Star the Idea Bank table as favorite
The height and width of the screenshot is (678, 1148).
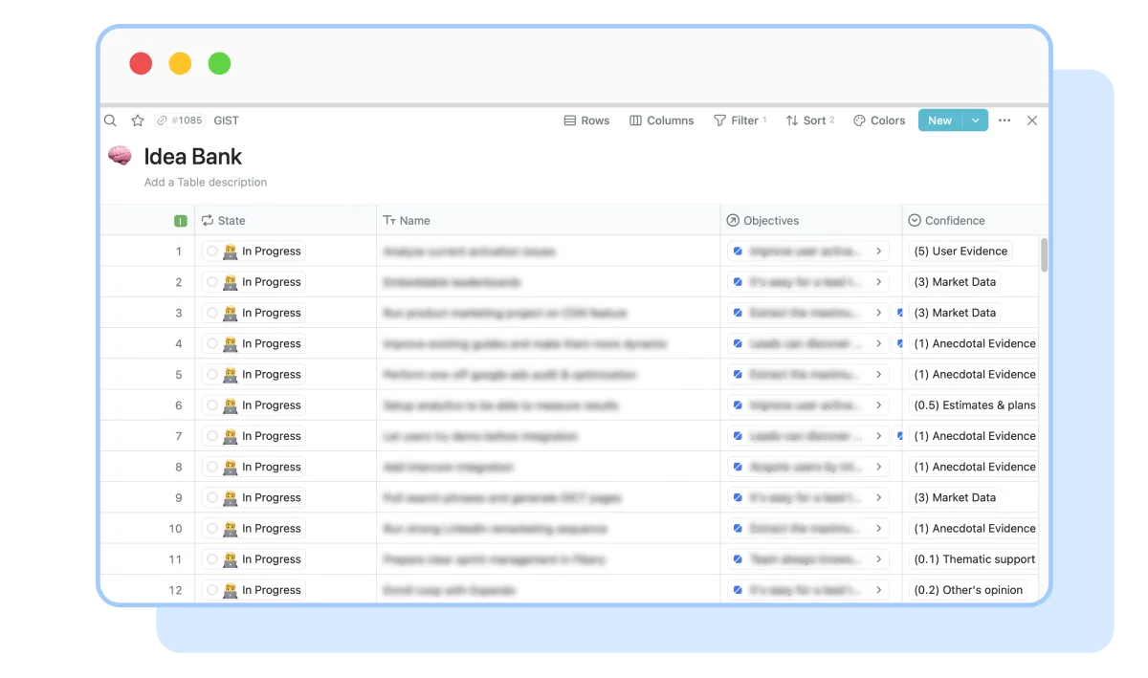coord(138,120)
